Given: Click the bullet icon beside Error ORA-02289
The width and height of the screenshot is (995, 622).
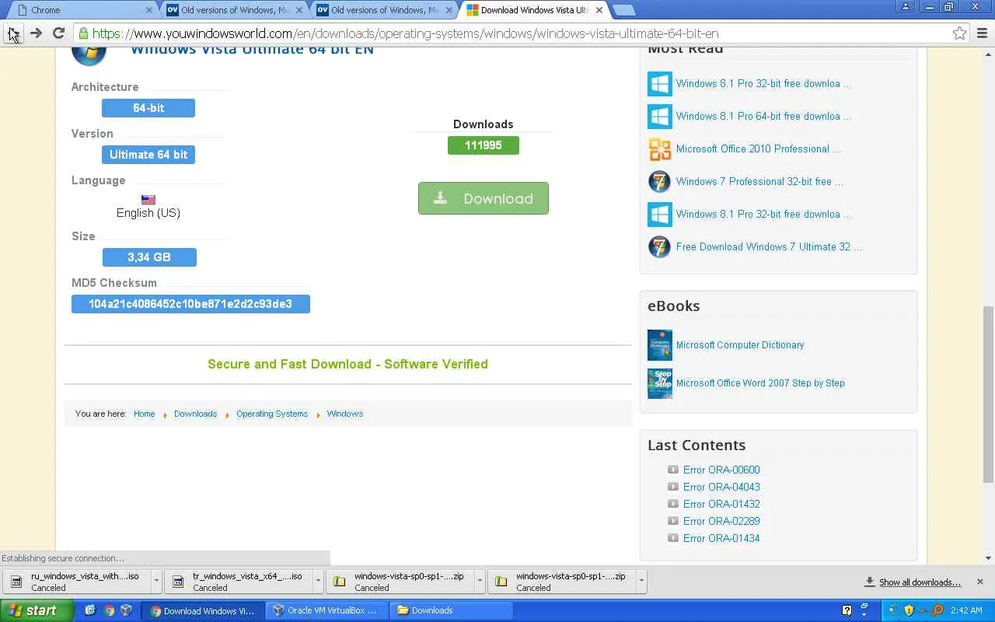Looking at the screenshot, I should click(673, 521).
